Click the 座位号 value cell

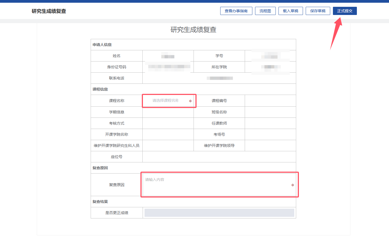219,157
